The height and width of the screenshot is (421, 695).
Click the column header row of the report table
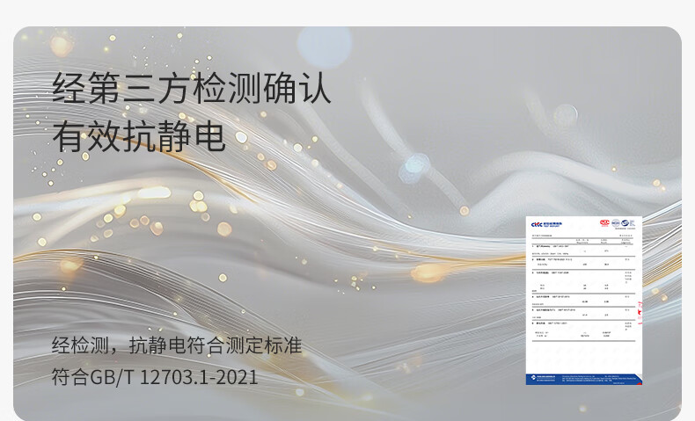pos(584,243)
